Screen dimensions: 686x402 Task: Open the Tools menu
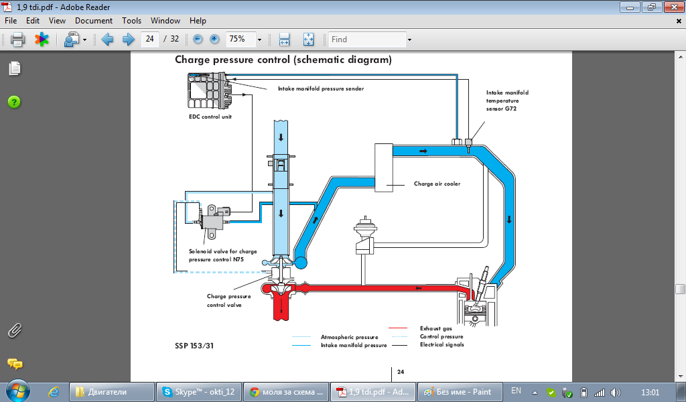(132, 21)
